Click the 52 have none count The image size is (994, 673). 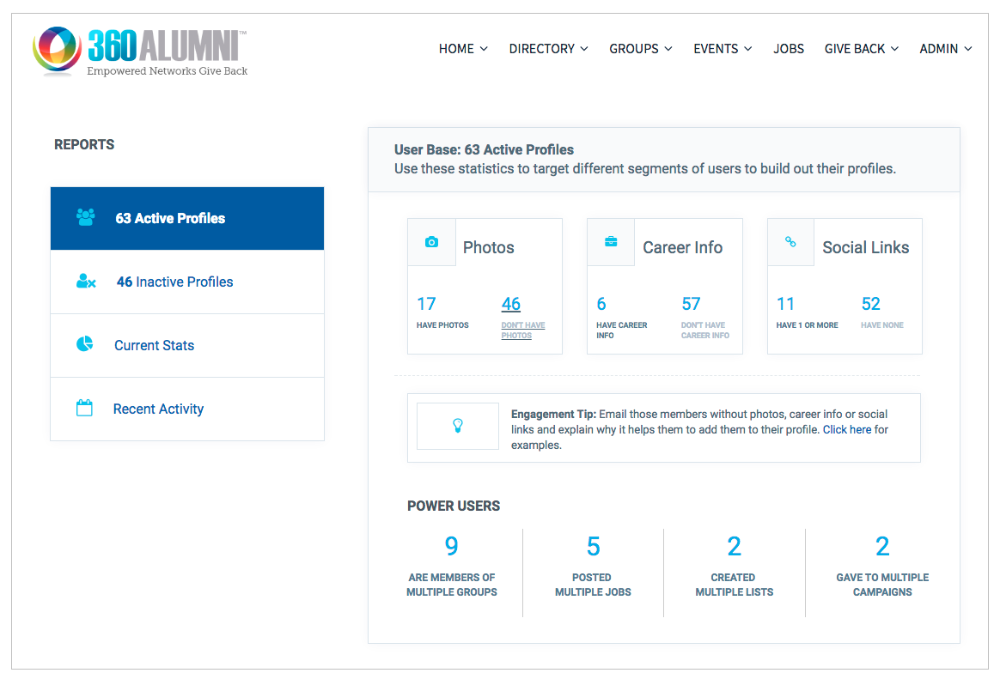point(871,304)
